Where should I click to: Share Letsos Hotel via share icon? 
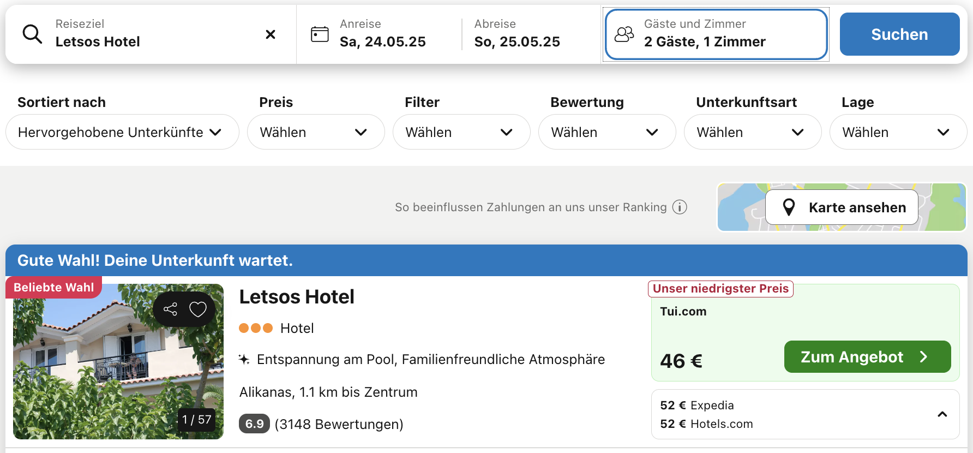[x=170, y=309]
